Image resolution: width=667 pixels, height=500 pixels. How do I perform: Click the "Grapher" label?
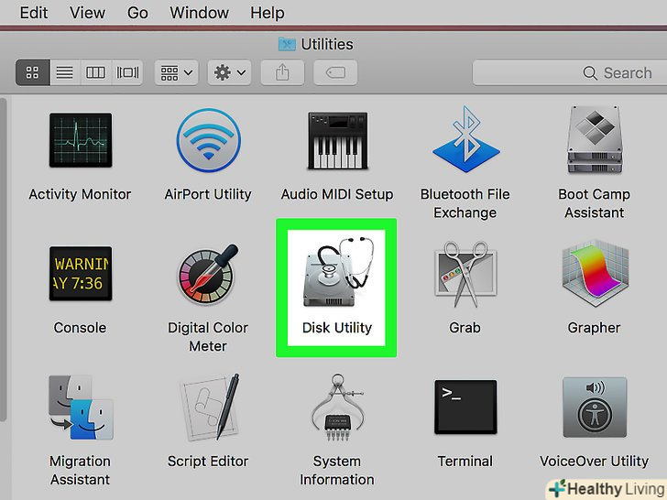[x=595, y=328]
